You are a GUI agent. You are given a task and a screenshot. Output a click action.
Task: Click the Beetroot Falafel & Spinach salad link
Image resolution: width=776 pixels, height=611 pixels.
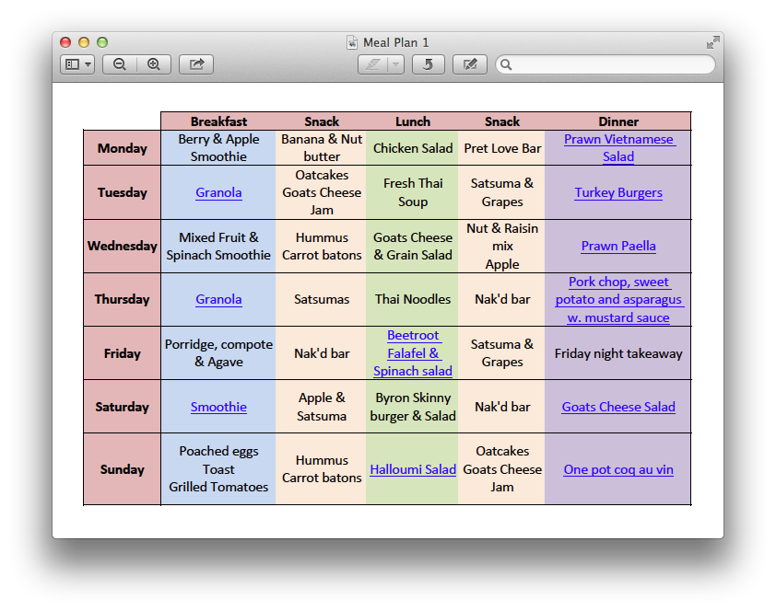click(413, 353)
